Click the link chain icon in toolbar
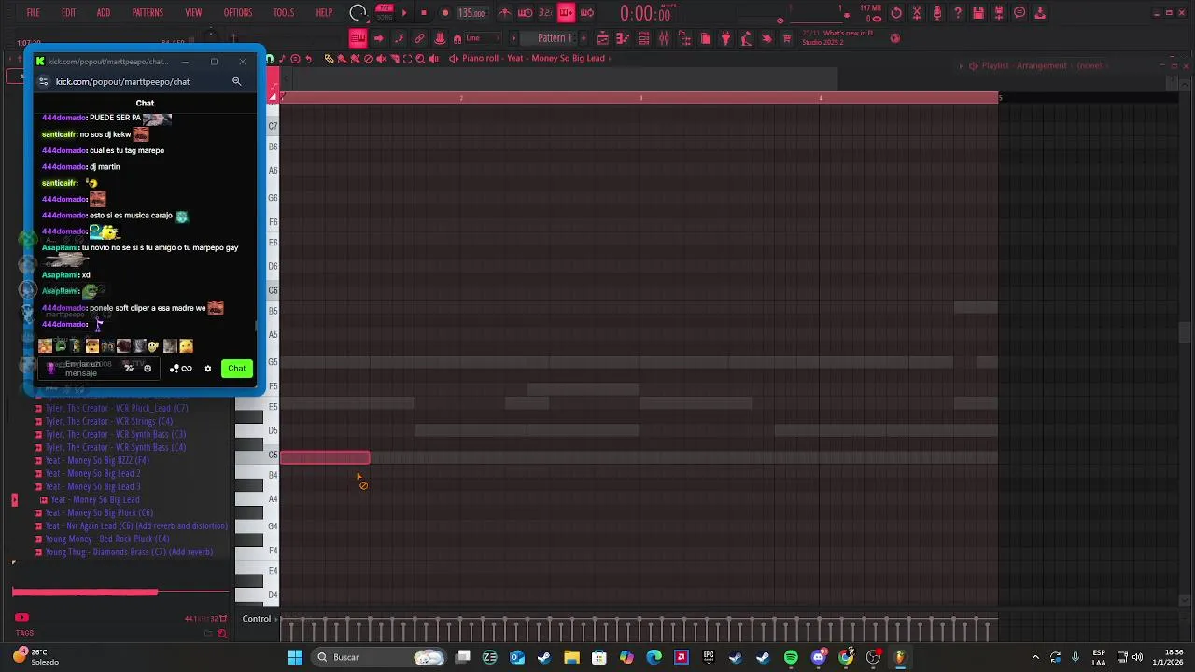The image size is (1195, 672). click(419, 38)
